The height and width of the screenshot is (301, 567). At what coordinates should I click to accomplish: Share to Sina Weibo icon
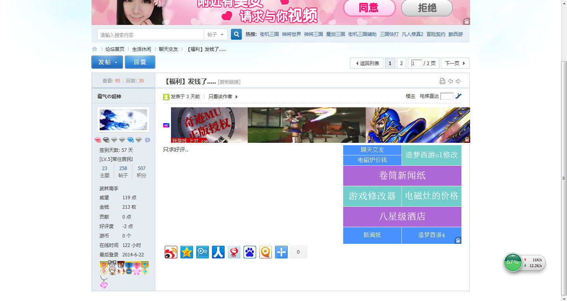click(171, 252)
